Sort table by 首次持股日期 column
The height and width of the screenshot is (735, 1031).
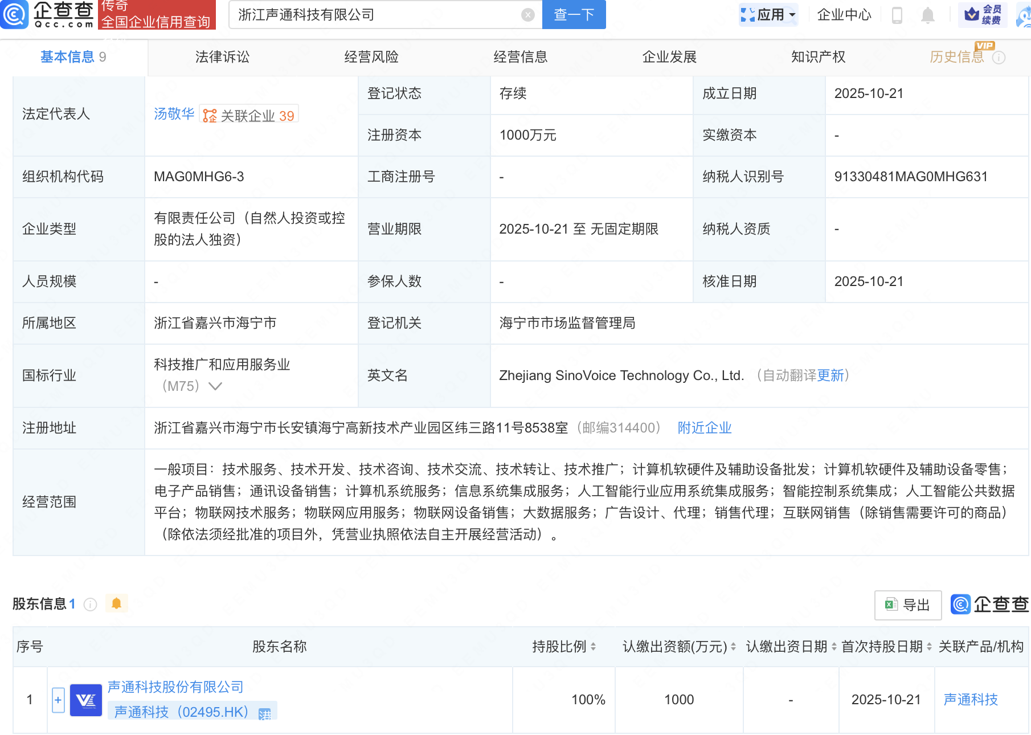coord(929,647)
